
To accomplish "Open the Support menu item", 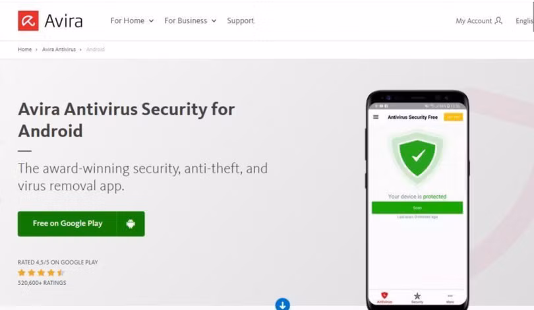I will 241,21.
